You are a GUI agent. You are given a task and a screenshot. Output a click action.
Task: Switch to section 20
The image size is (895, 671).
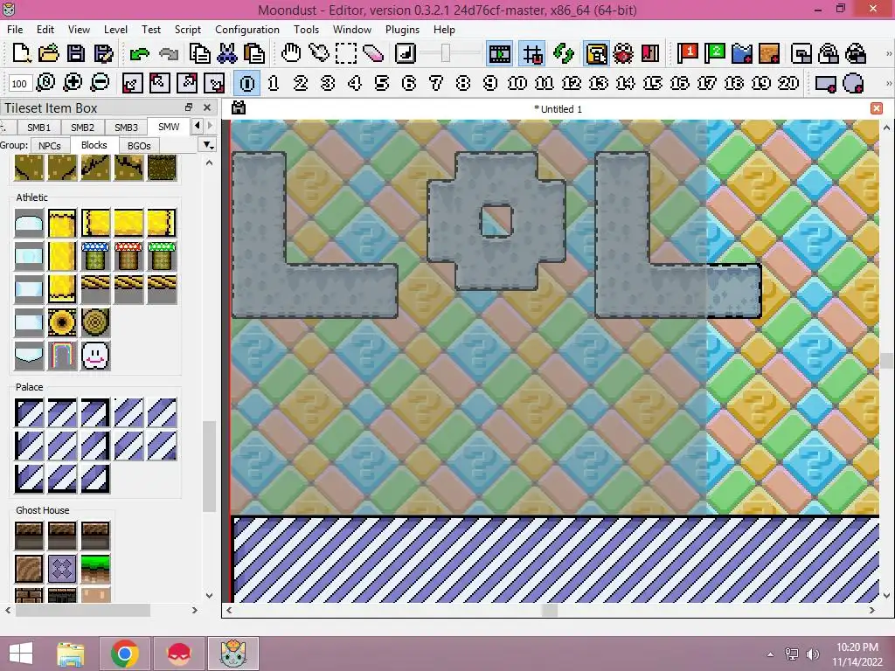click(x=788, y=83)
